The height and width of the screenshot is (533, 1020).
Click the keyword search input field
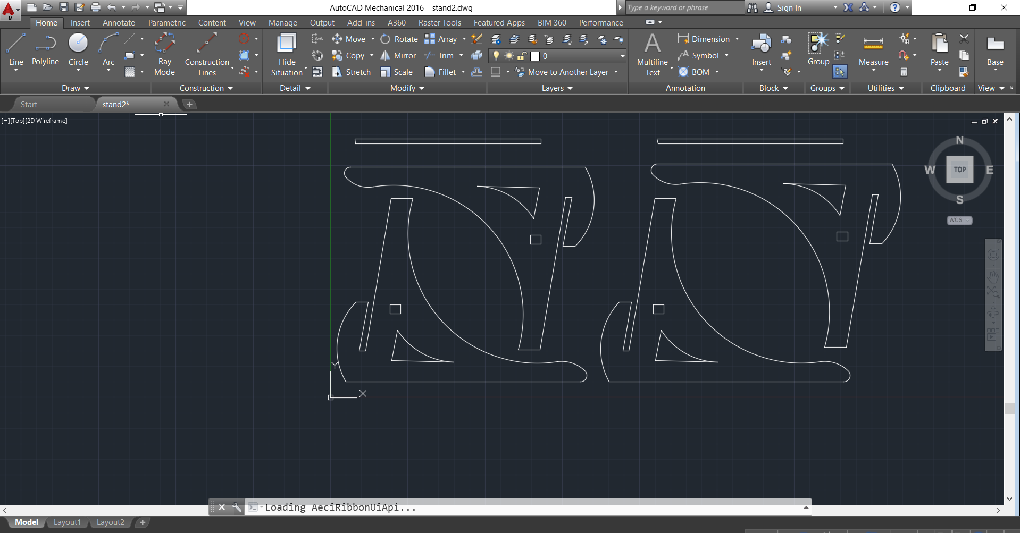(x=684, y=7)
